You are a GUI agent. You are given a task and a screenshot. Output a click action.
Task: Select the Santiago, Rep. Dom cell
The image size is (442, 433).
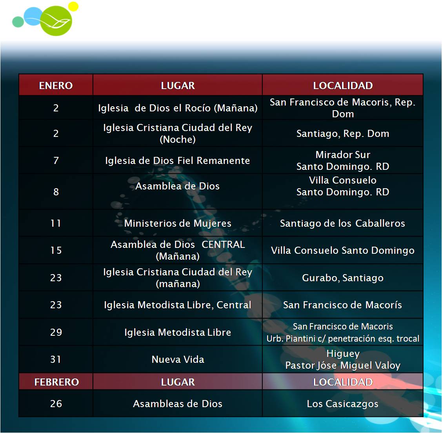point(342,134)
